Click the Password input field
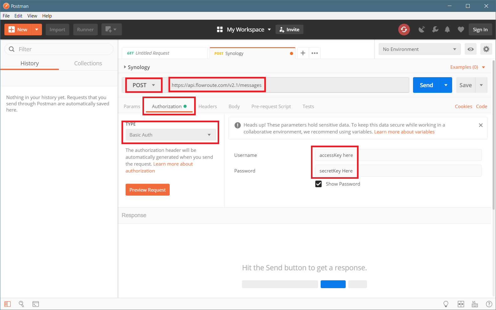Viewport: 496px width, 310px height. click(x=398, y=171)
